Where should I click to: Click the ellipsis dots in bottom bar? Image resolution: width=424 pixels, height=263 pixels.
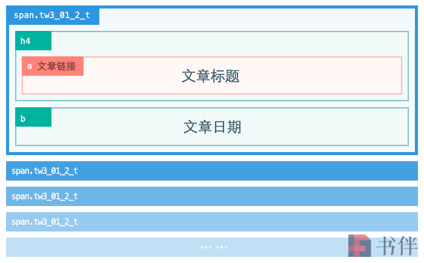click(x=214, y=247)
